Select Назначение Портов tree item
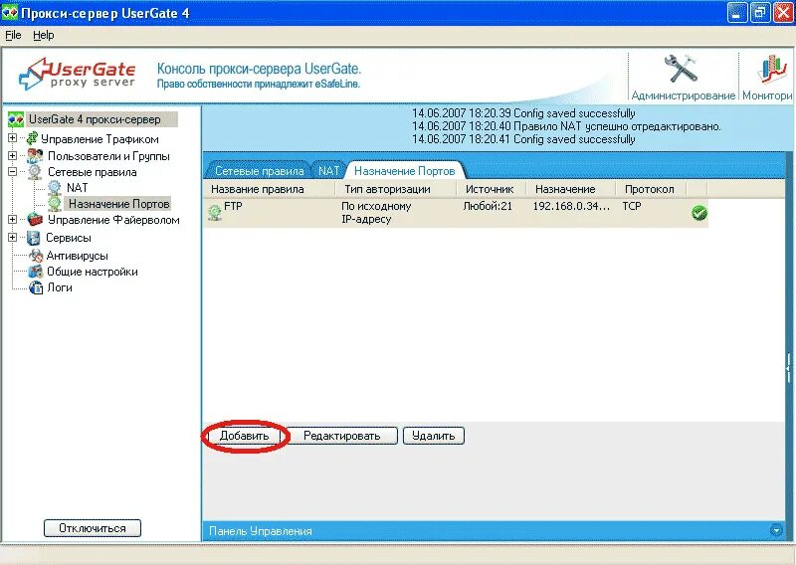Viewport: 796px width, 565px height. coord(118,204)
